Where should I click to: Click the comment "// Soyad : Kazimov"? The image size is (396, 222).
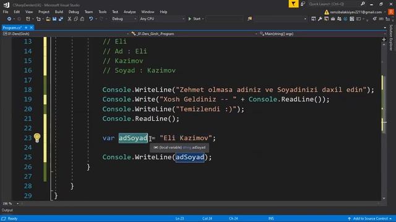(x=139, y=70)
